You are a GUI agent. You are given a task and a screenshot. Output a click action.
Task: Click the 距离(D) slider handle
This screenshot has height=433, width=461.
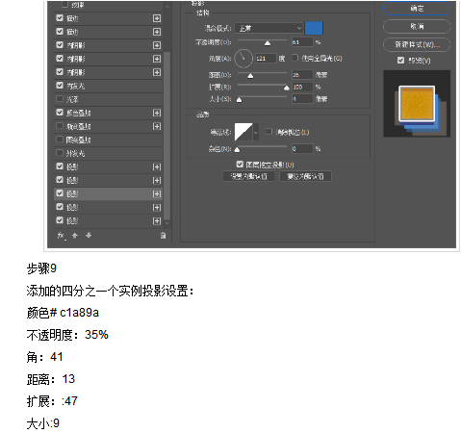click(250, 76)
